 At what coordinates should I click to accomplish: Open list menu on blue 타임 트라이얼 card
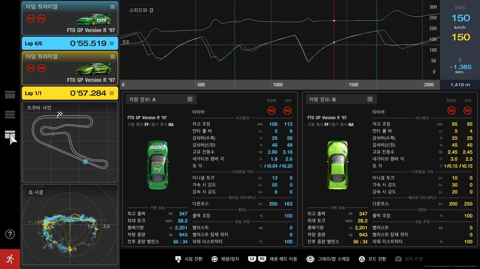[x=112, y=6]
